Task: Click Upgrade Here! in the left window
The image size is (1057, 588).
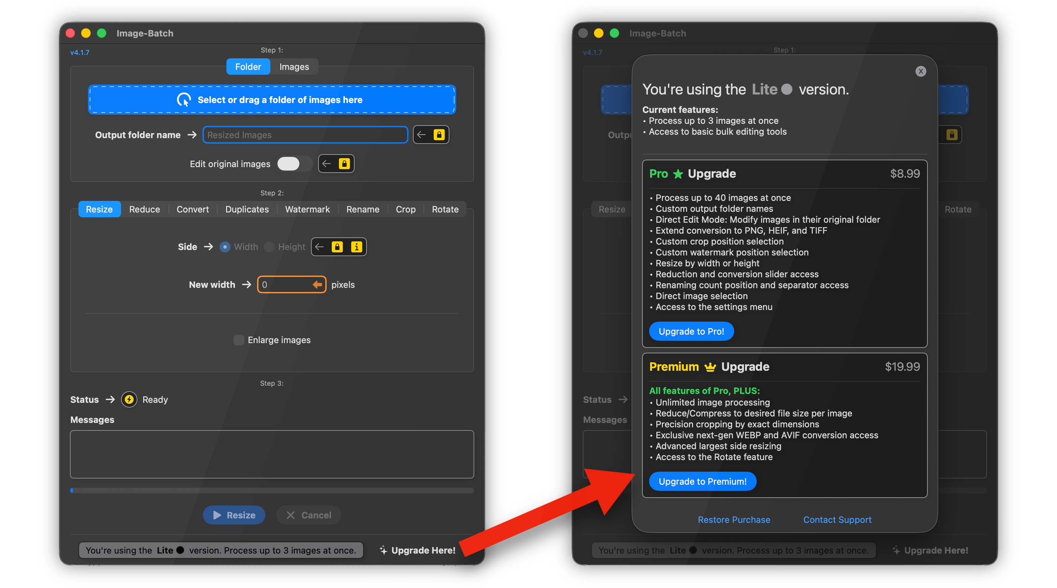Action: pyautogui.click(x=423, y=550)
